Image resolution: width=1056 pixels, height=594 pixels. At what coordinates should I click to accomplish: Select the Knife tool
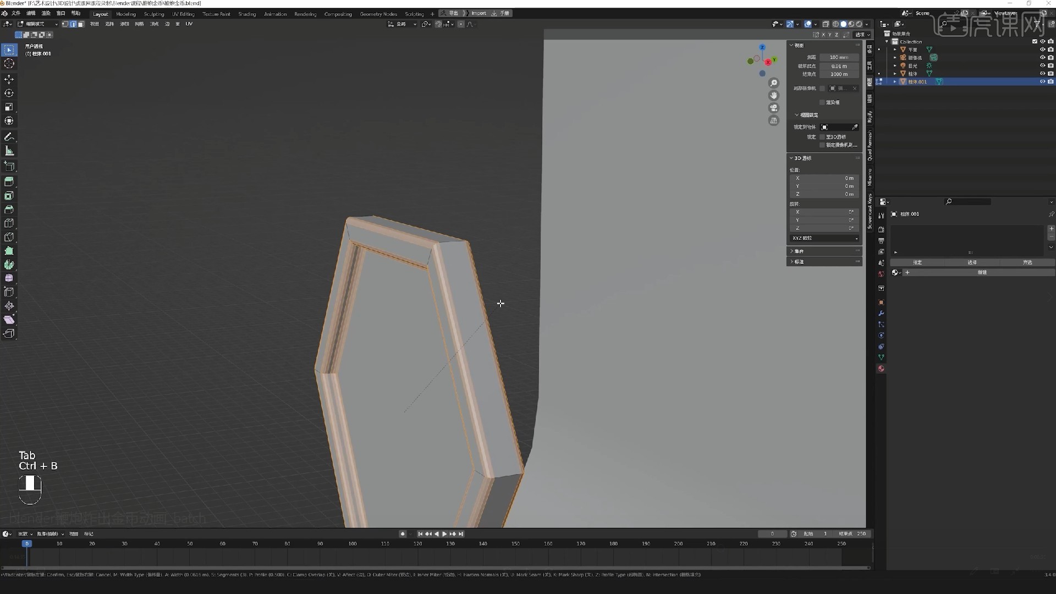[x=9, y=237]
